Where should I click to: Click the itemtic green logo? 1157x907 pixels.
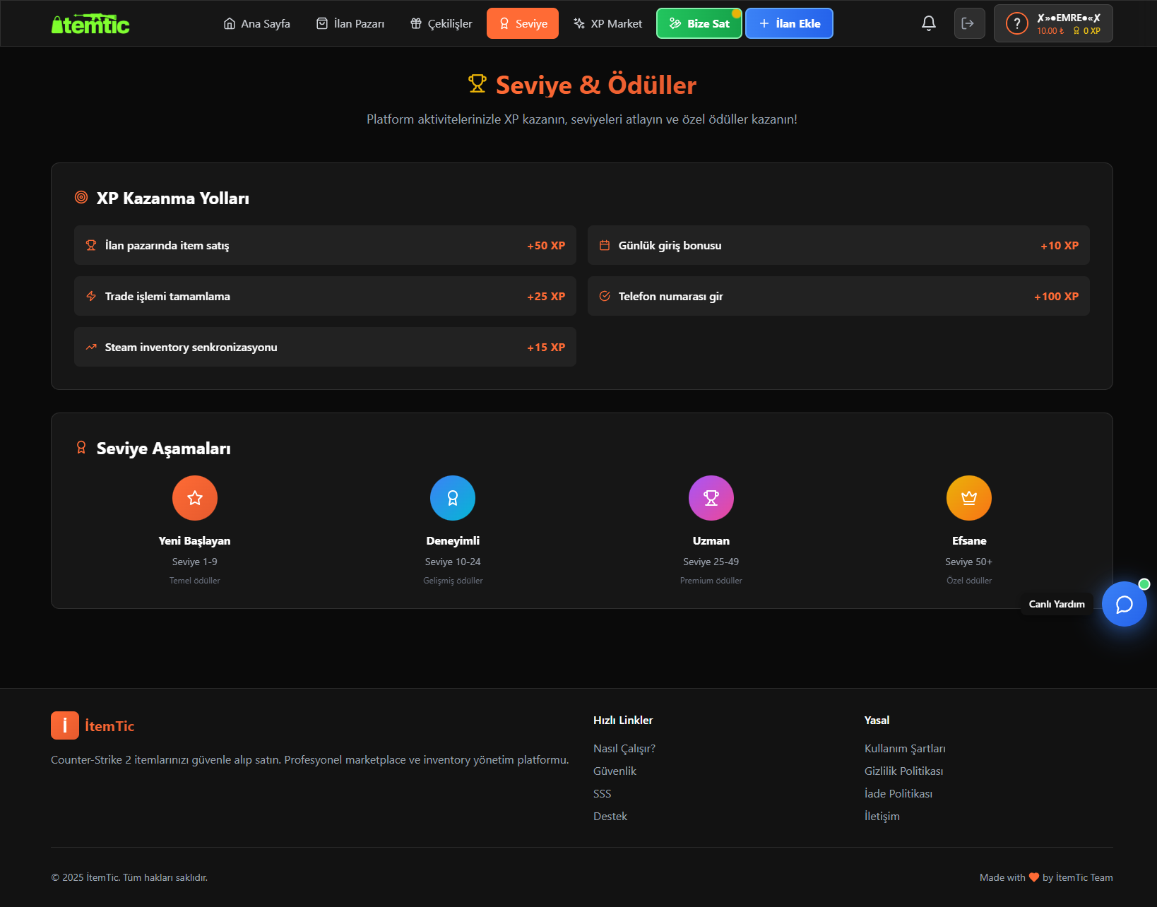coord(90,24)
